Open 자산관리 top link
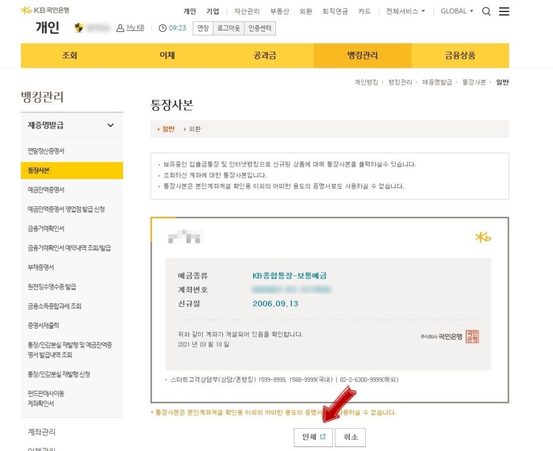The height and width of the screenshot is (451, 553). pos(247,11)
